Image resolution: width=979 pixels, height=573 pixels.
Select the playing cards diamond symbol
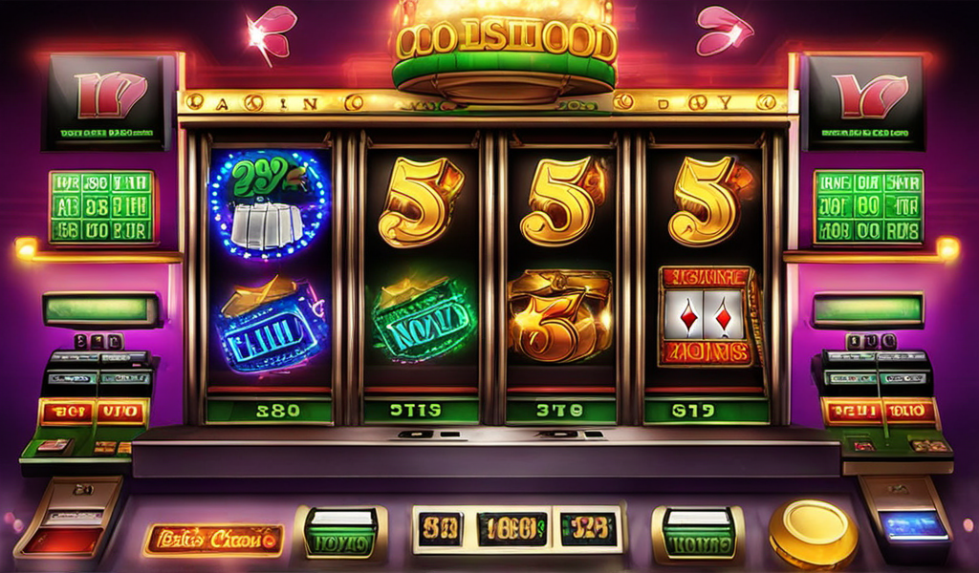707,315
